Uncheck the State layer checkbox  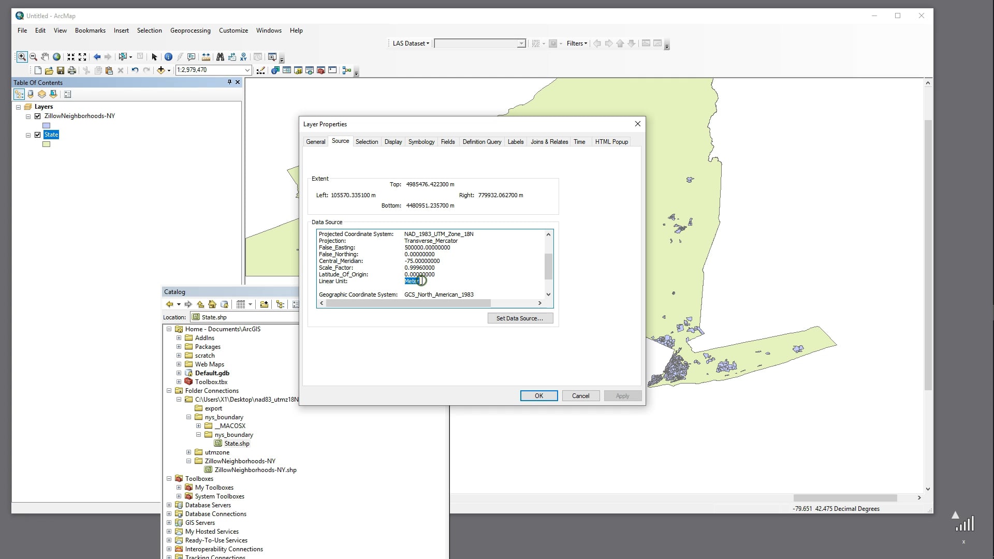point(37,135)
